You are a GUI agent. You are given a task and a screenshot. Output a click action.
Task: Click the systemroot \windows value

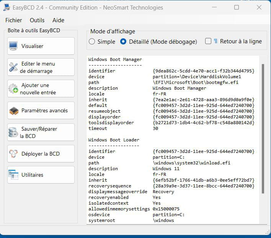163,220
